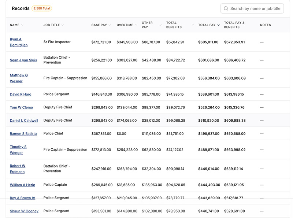The height and width of the screenshot is (218, 293).
Task: Click Timothy S Wenger's Fire Captain - Suppression title
Action: [65, 149]
